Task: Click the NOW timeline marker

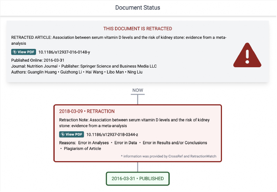Action: point(137,90)
